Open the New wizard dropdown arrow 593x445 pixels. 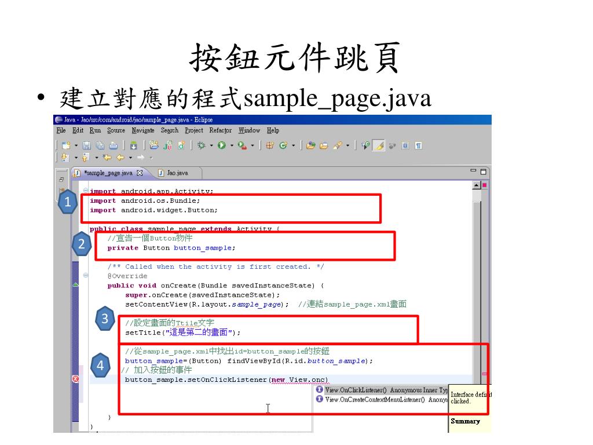coord(76,145)
